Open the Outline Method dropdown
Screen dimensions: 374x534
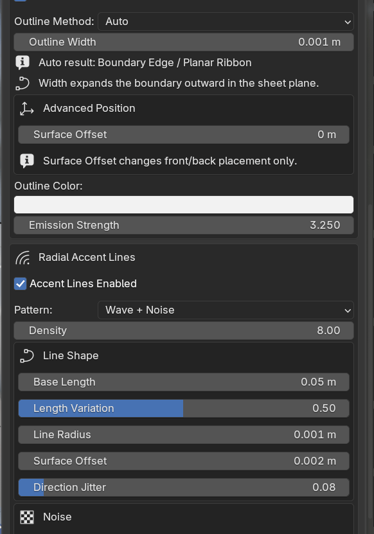226,22
